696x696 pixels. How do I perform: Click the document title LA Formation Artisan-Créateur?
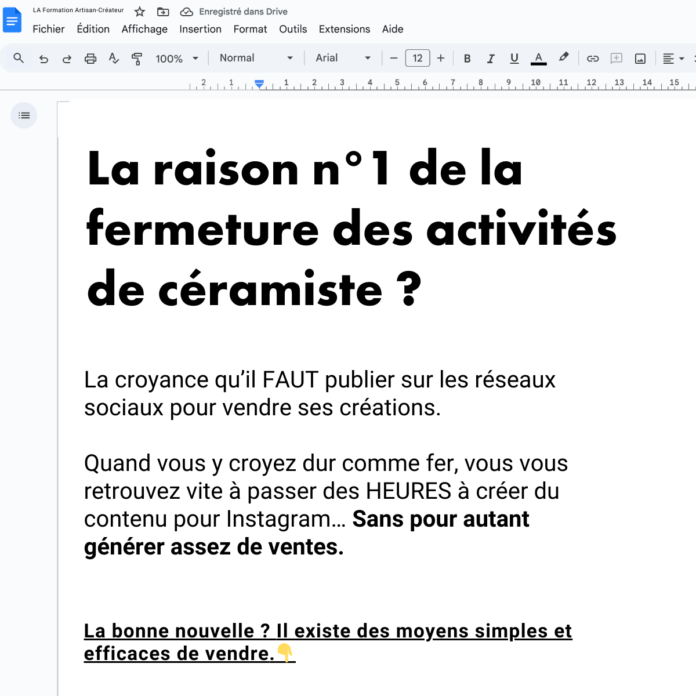78,10
